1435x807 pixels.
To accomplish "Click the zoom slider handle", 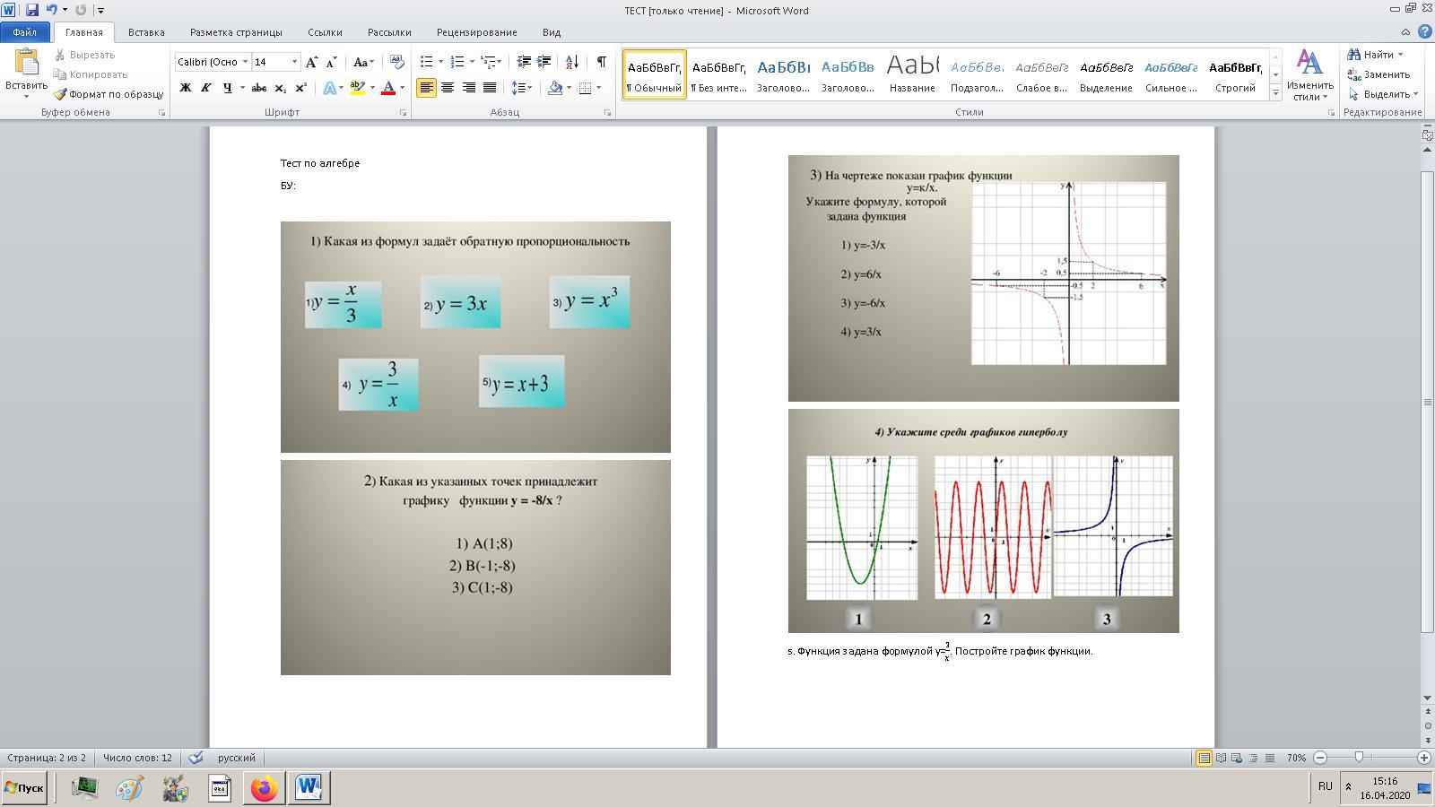I will point(1360,758).
